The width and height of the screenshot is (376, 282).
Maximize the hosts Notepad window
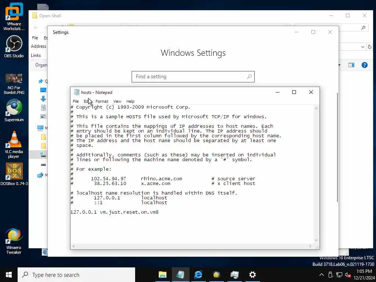294,92
